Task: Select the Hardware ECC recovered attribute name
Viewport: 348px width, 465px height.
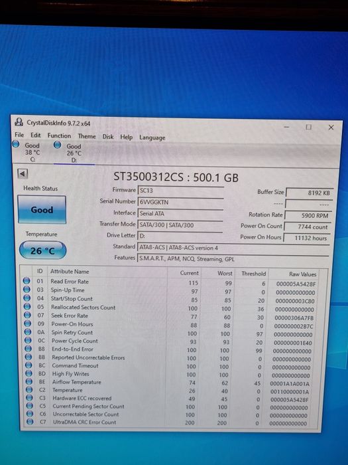Action: pos(82,398)
